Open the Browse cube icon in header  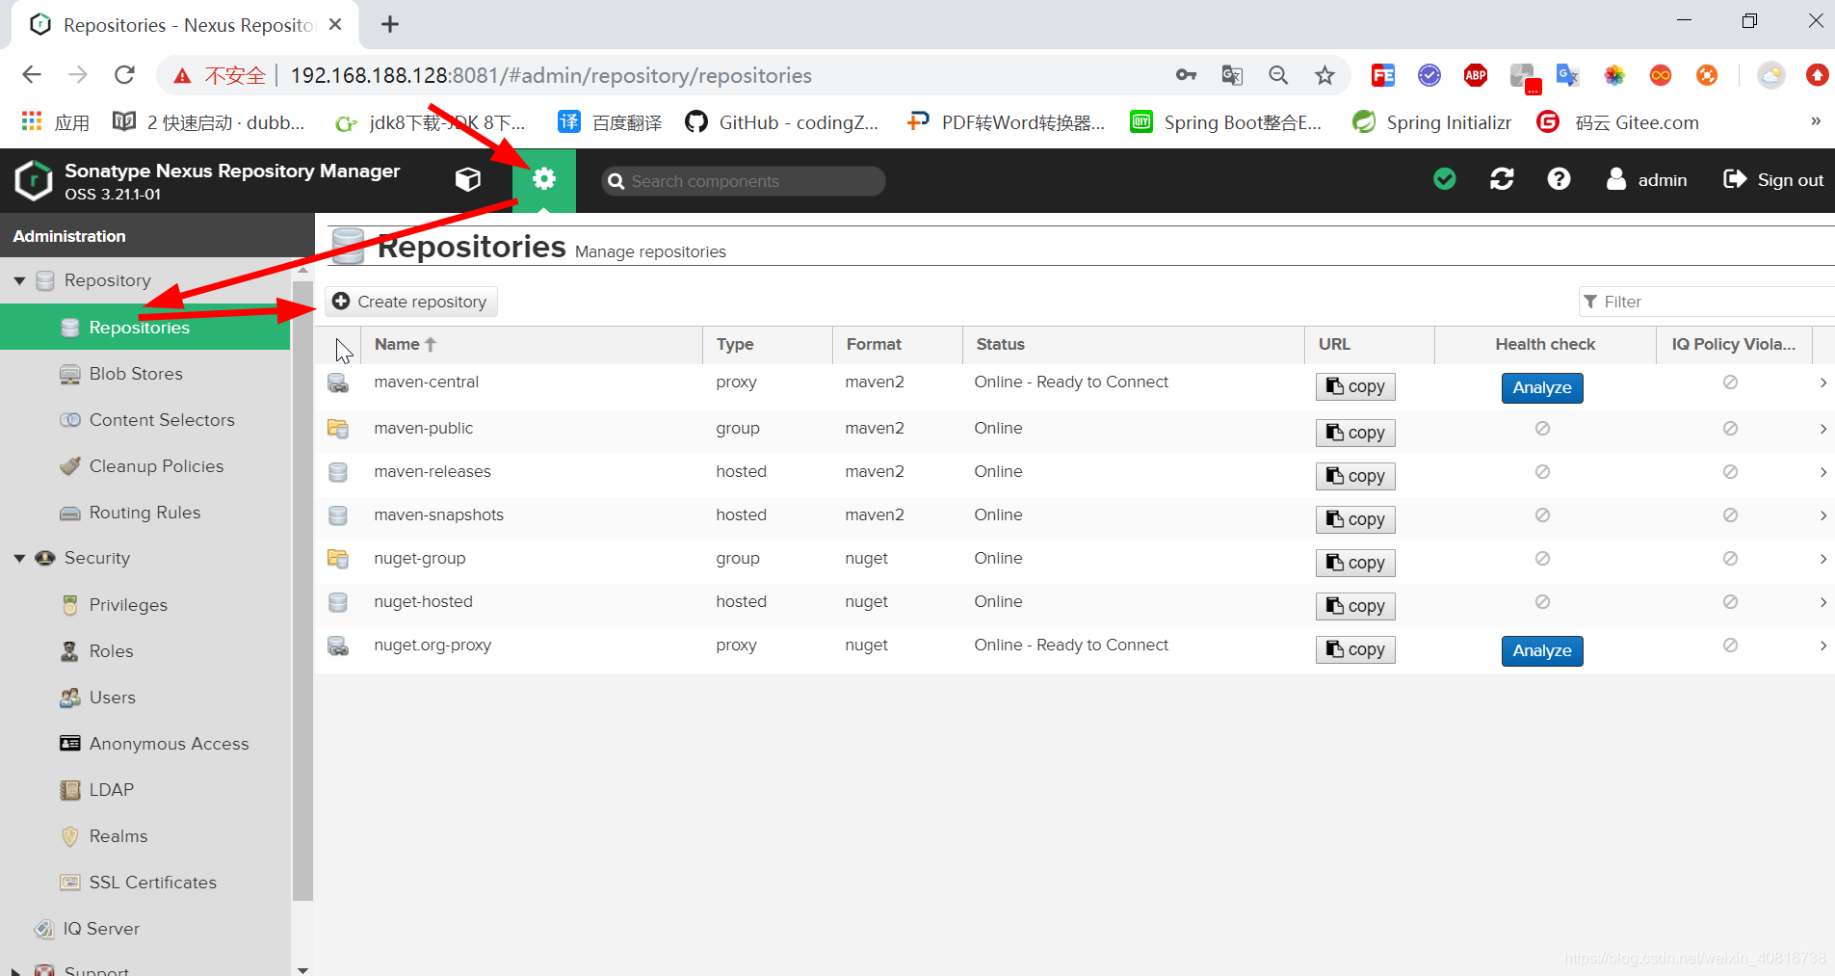(468, 180)
